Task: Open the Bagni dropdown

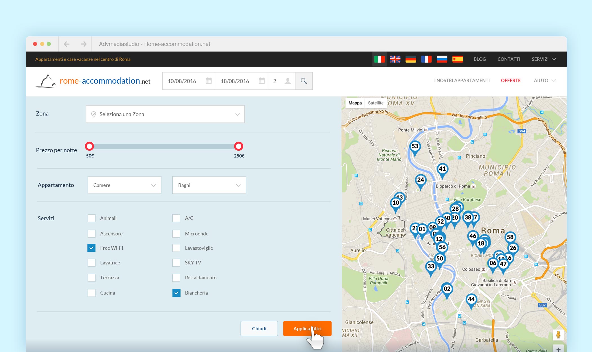Action: (x=209, y=185)
